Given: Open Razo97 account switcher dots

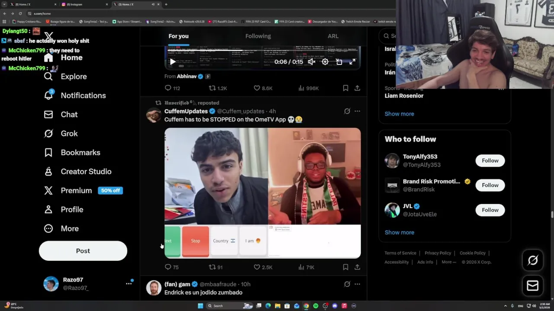Looking at the screenshot, I should click(129, 284).
